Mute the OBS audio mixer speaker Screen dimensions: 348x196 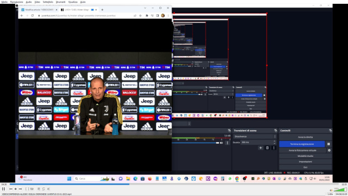[221, 143]
